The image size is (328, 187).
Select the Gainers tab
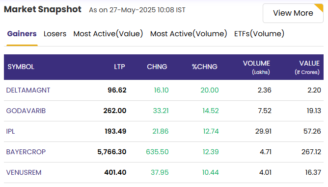coord(22,34)
